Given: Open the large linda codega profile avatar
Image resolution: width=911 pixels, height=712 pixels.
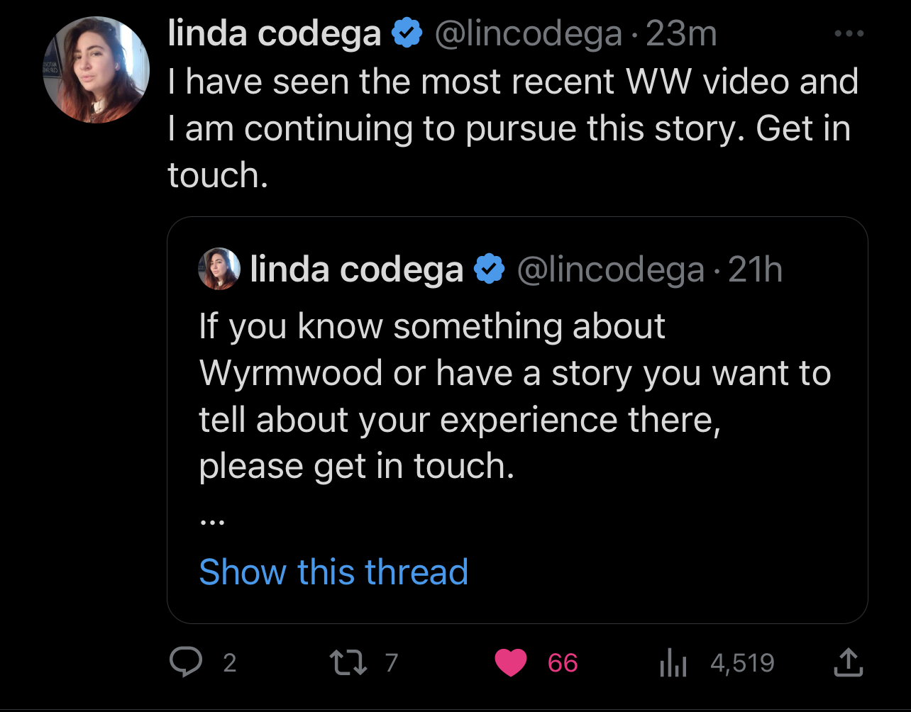Looking at the screenshot, I should 96,69.
